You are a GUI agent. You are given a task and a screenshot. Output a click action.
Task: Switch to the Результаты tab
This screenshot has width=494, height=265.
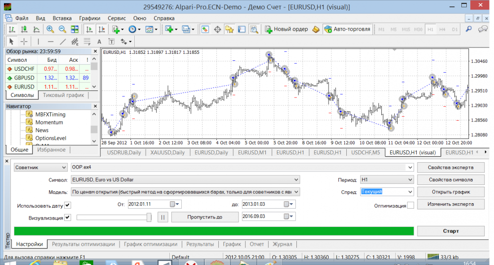click(200, 244)
